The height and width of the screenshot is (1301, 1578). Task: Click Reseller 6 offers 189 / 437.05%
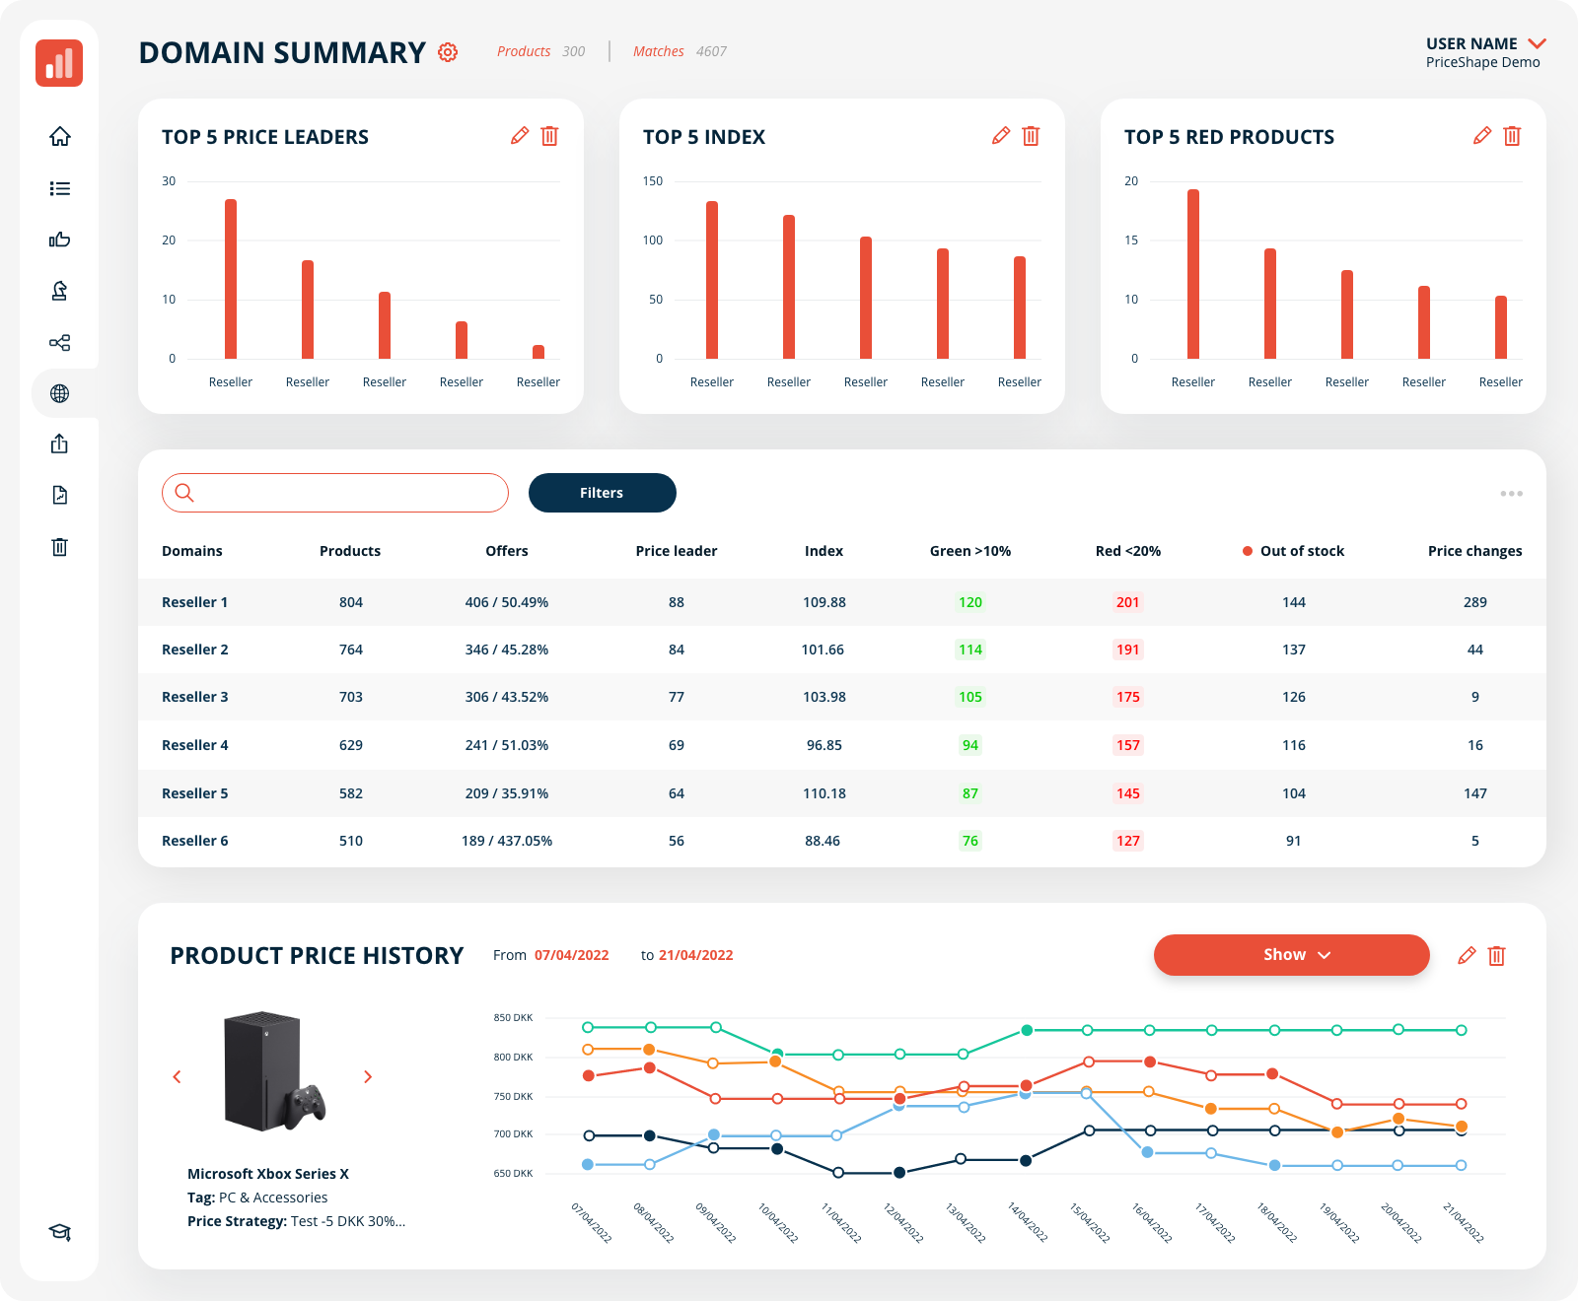(507, 841)
